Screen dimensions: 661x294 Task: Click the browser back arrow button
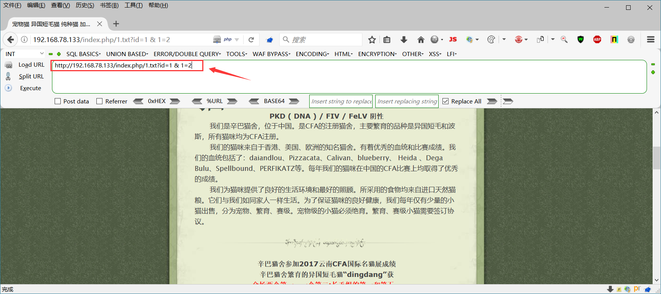(11, 39)
